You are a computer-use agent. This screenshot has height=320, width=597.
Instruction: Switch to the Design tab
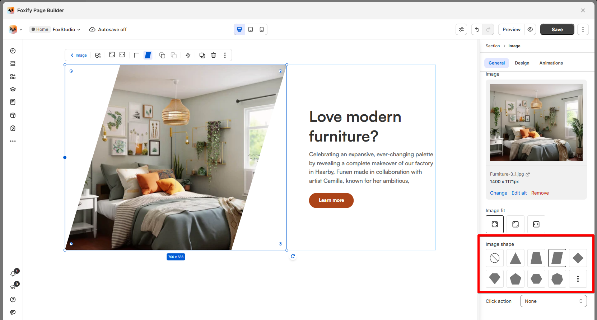click(x=522, y=63)
